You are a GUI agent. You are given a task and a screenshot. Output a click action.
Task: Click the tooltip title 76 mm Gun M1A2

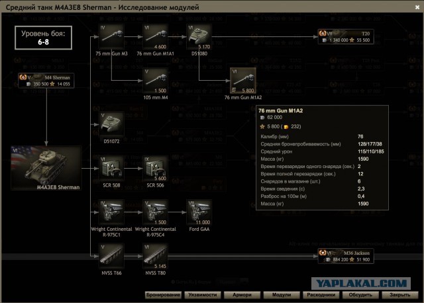tap(281, 110)
